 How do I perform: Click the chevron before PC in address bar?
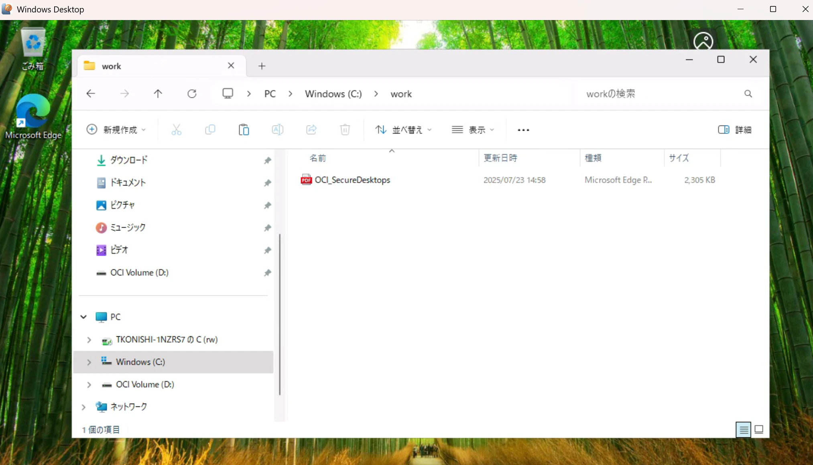pyautogui.click(x=249, y=94)
